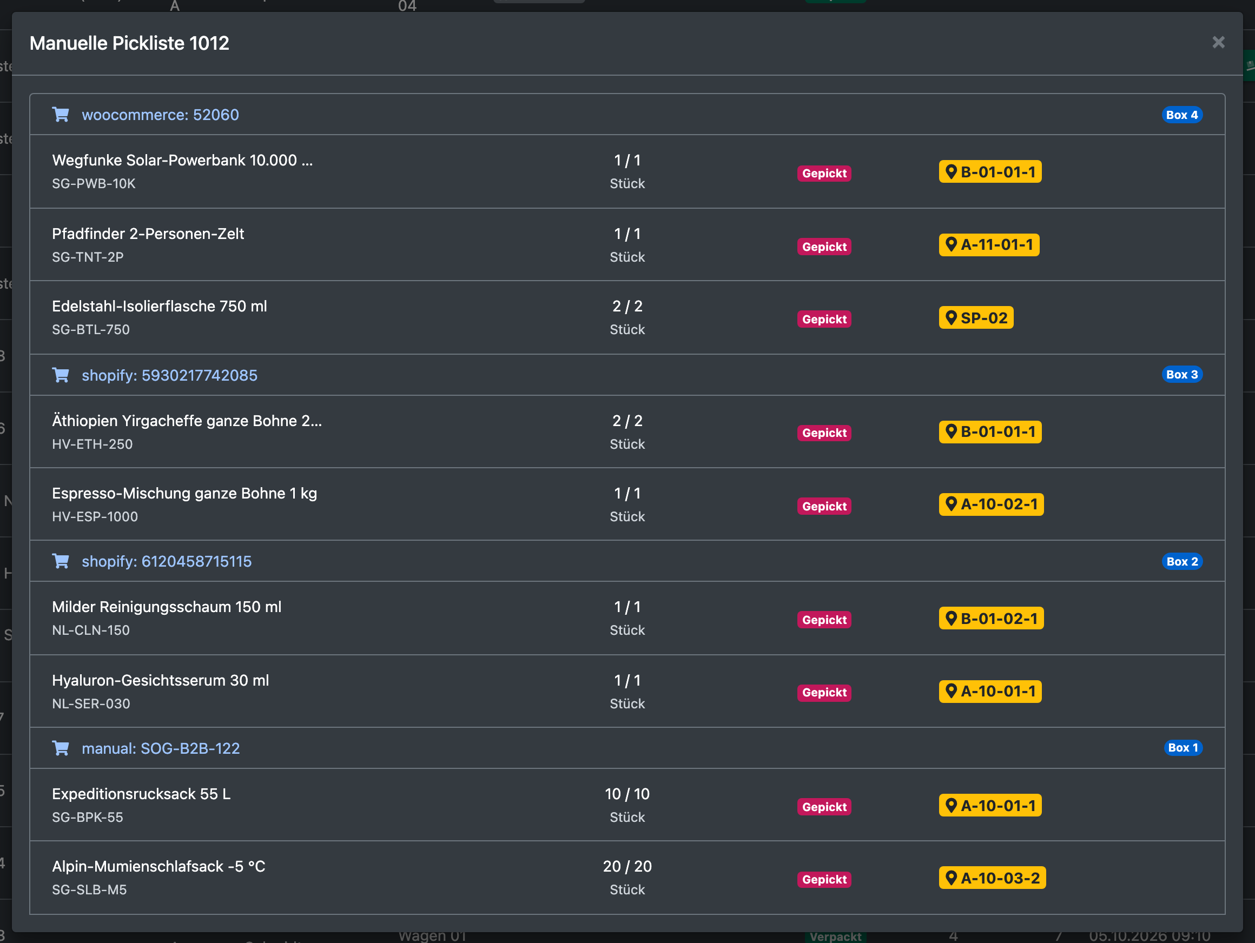
Task: Click the cart icon beside shopify: 5930217742085
Action: coord(61,375)
